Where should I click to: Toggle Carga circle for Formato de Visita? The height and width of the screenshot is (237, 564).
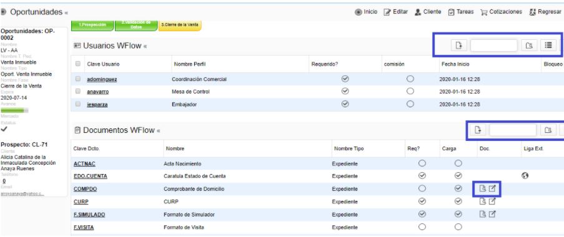coord(458,227)
